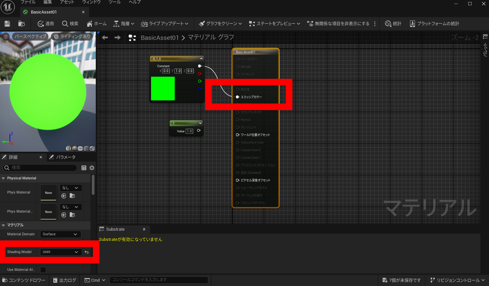This screenshot has width=489, height=286.
Task: Click the green color preview swatch
Action: pos(163,89)
